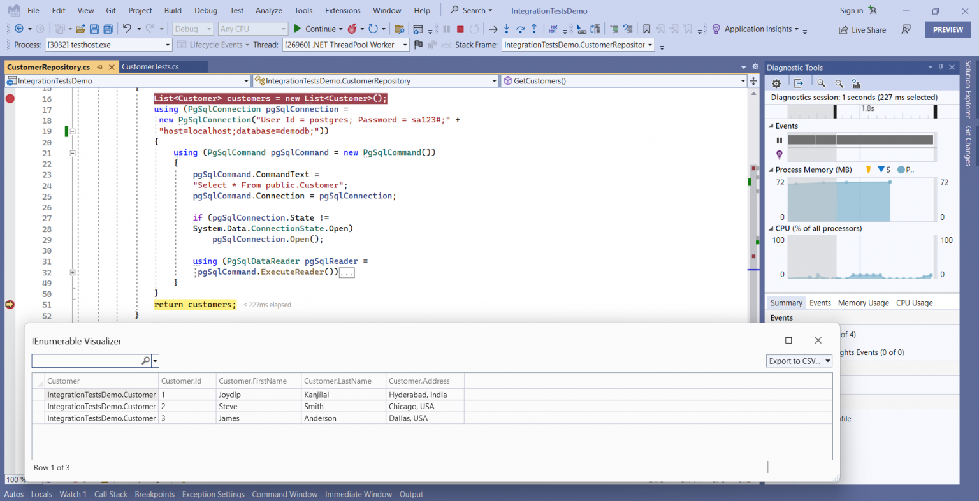Open the IntegrationTestsDemo.CustomerRepository class dropdown
This screenshot has height=501, width=979.
(x=375, y=81)
